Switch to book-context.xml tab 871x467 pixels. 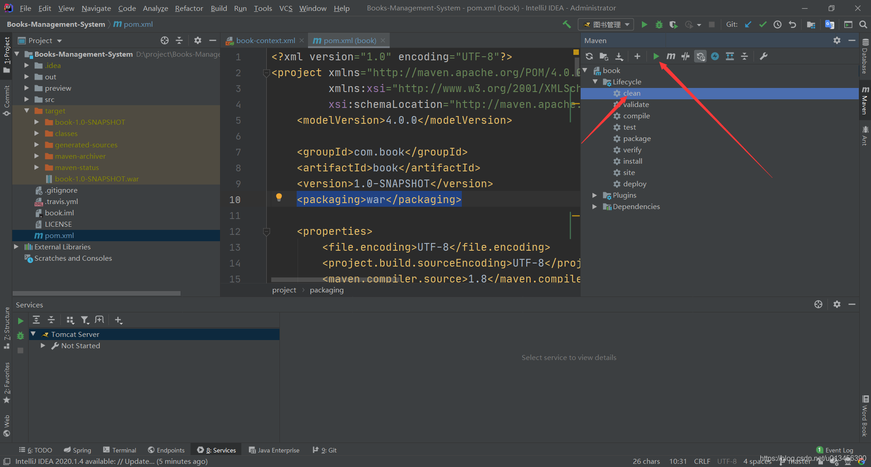pos(265,40)
